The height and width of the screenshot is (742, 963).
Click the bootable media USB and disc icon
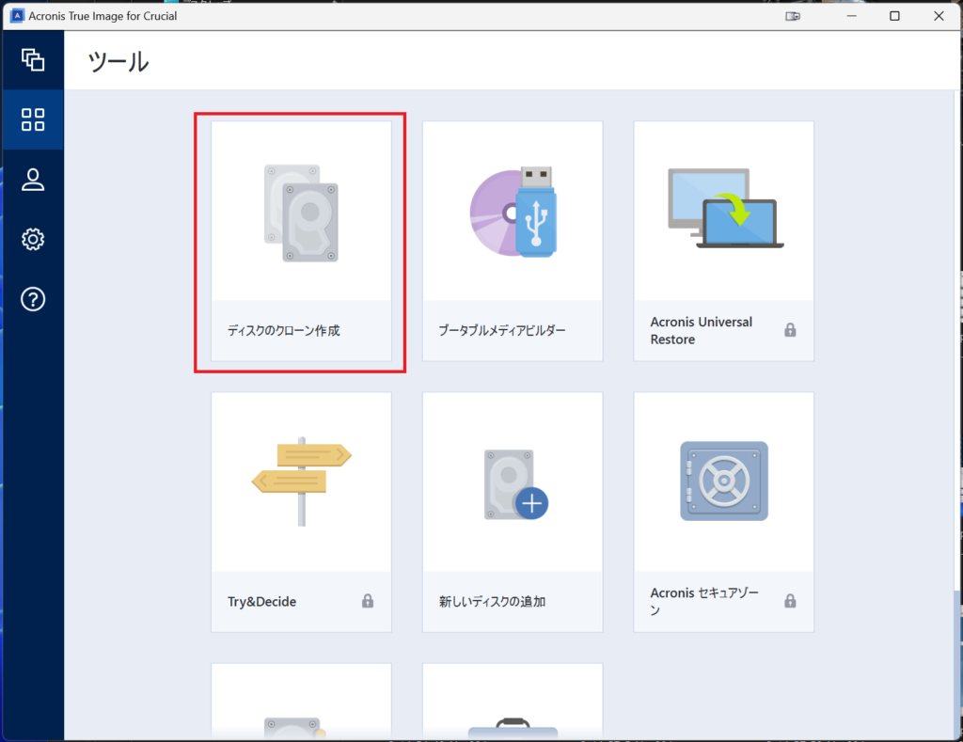[513, 212]
